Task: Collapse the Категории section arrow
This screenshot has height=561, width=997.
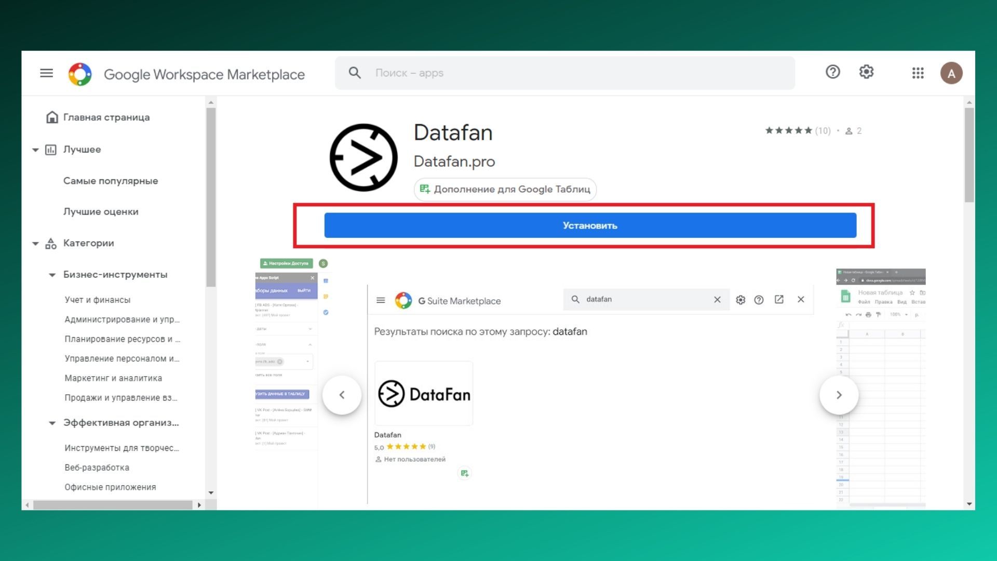Action: [35, 243]
